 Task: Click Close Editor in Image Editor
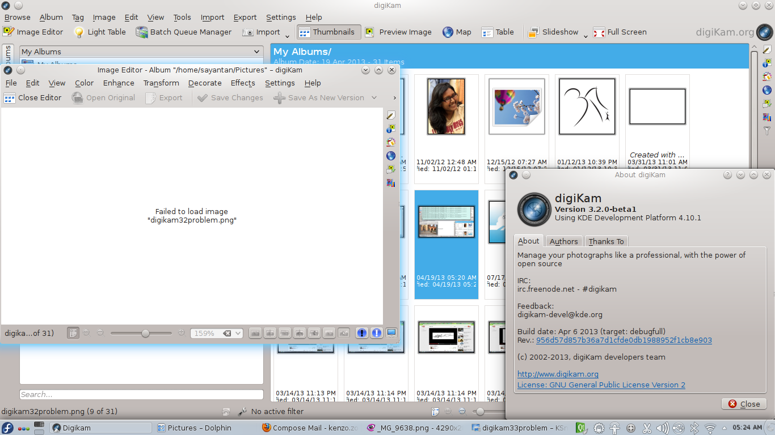(x=32, y=98)
